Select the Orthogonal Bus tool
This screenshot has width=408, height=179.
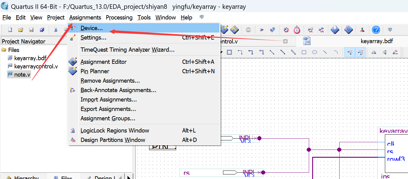coord(251,52)
